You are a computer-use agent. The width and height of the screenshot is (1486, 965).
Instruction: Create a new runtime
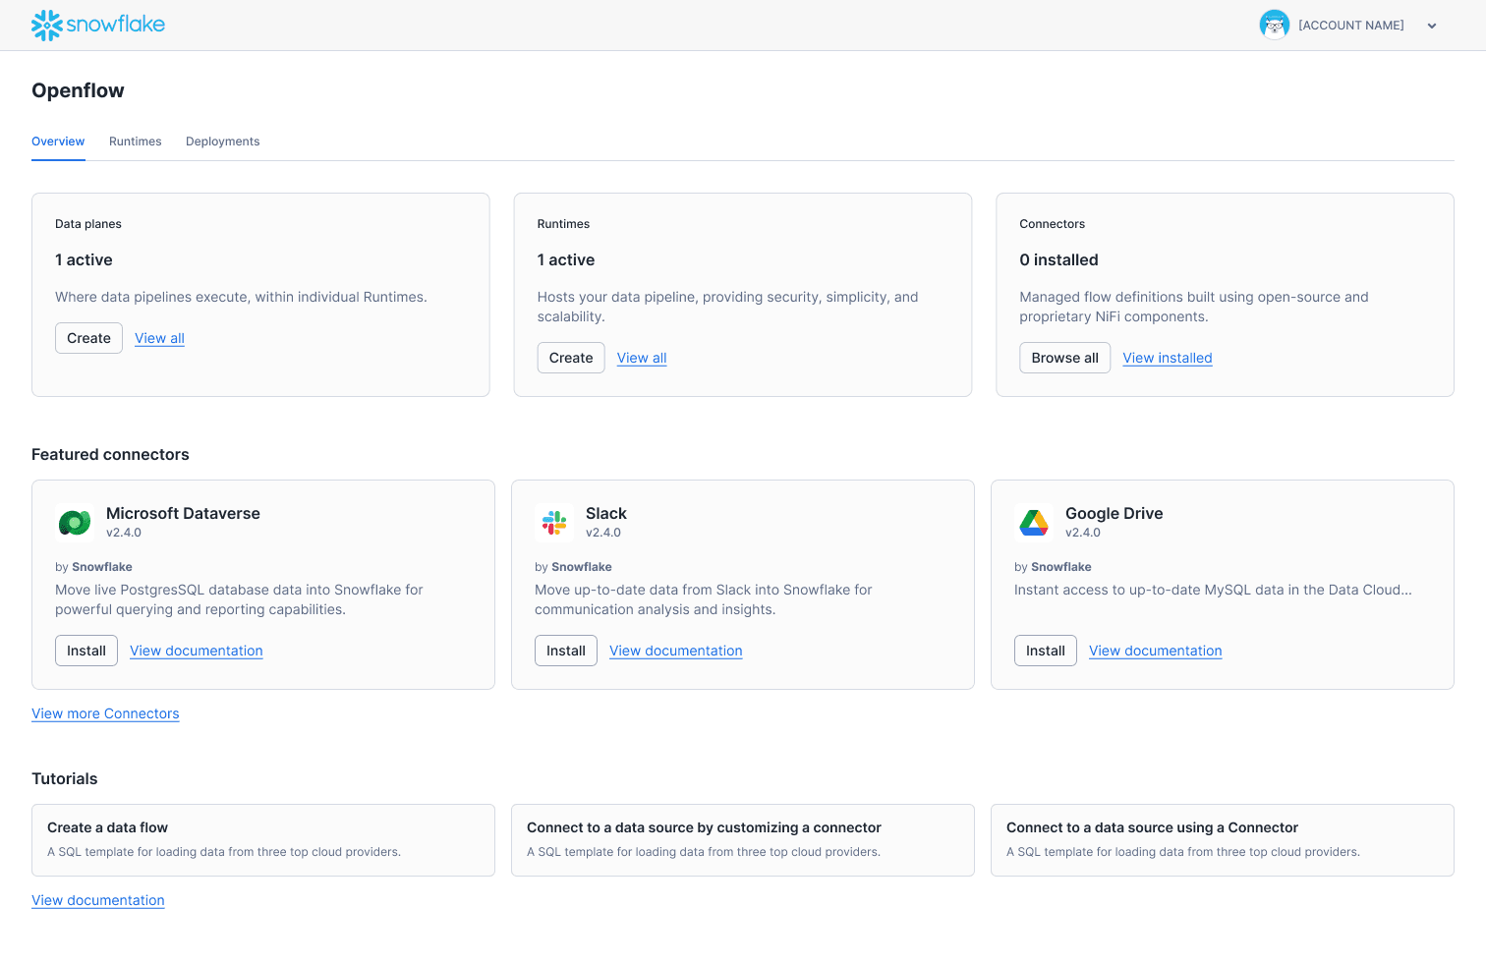click(571, 358)
